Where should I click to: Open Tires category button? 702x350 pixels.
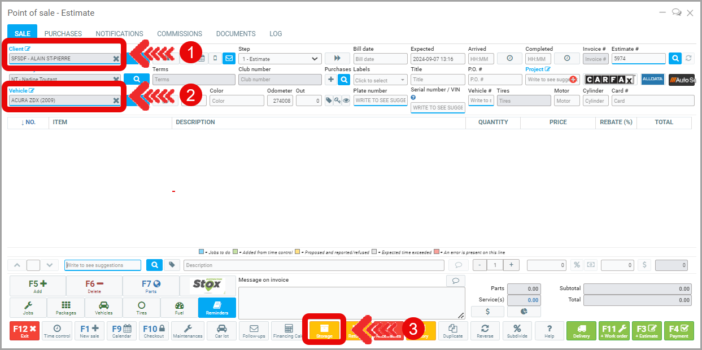point(141,308)
